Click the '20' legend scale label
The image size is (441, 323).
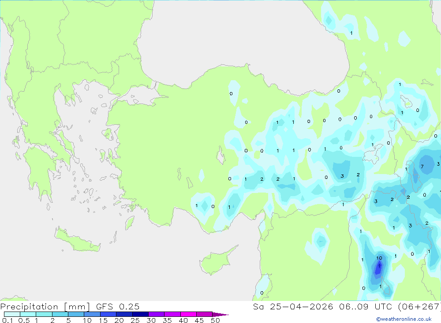point(119,320)
